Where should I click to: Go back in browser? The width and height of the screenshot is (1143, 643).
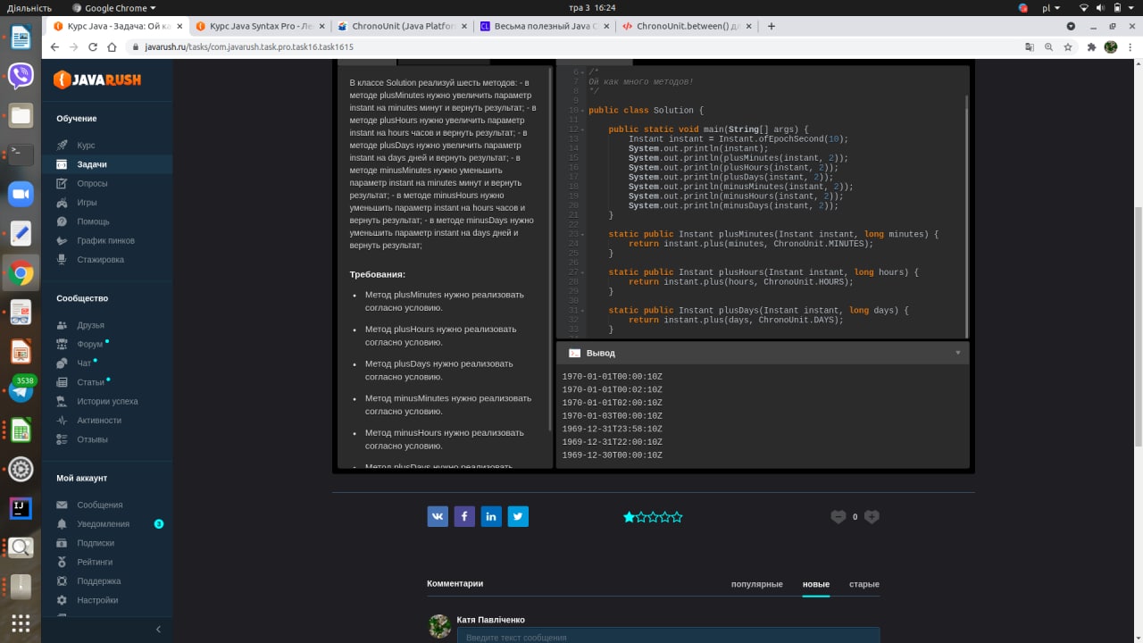click(x=54, y=46)
